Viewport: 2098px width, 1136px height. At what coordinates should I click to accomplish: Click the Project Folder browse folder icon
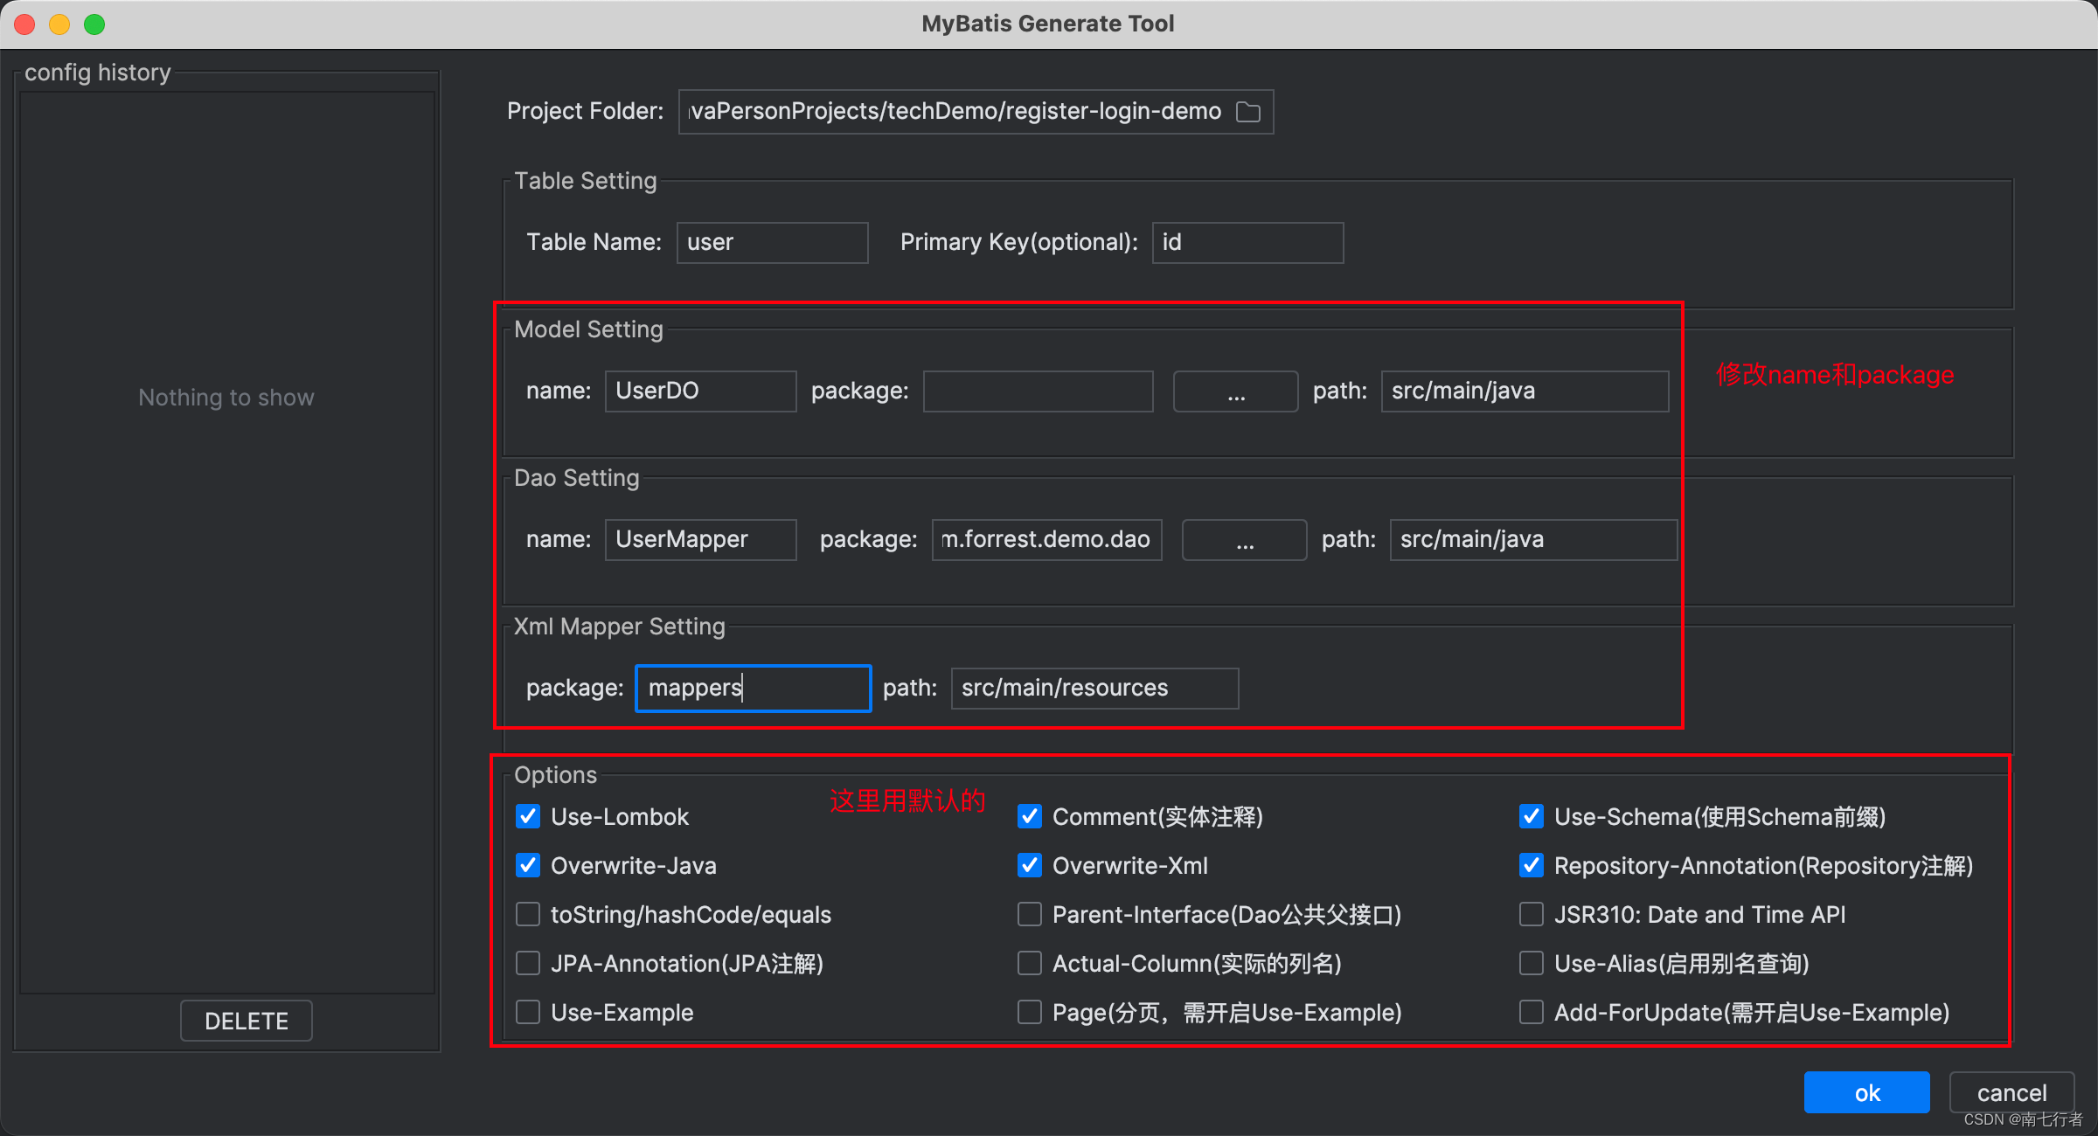(x=1248, y=112)
